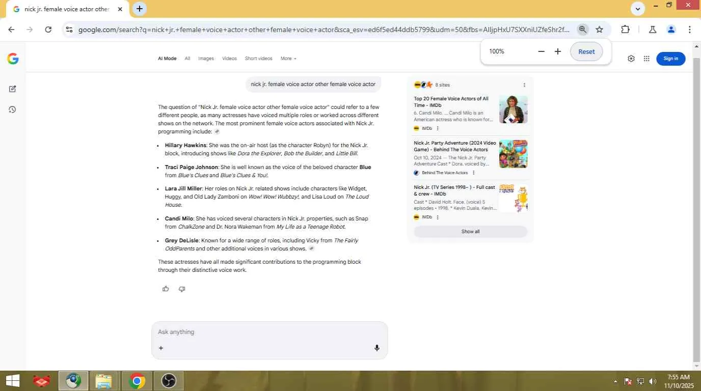This screenshot has width=701, height=391.
Task: Open Top 20 Female Voice Actors IMDb link
Action: (451, 102)
